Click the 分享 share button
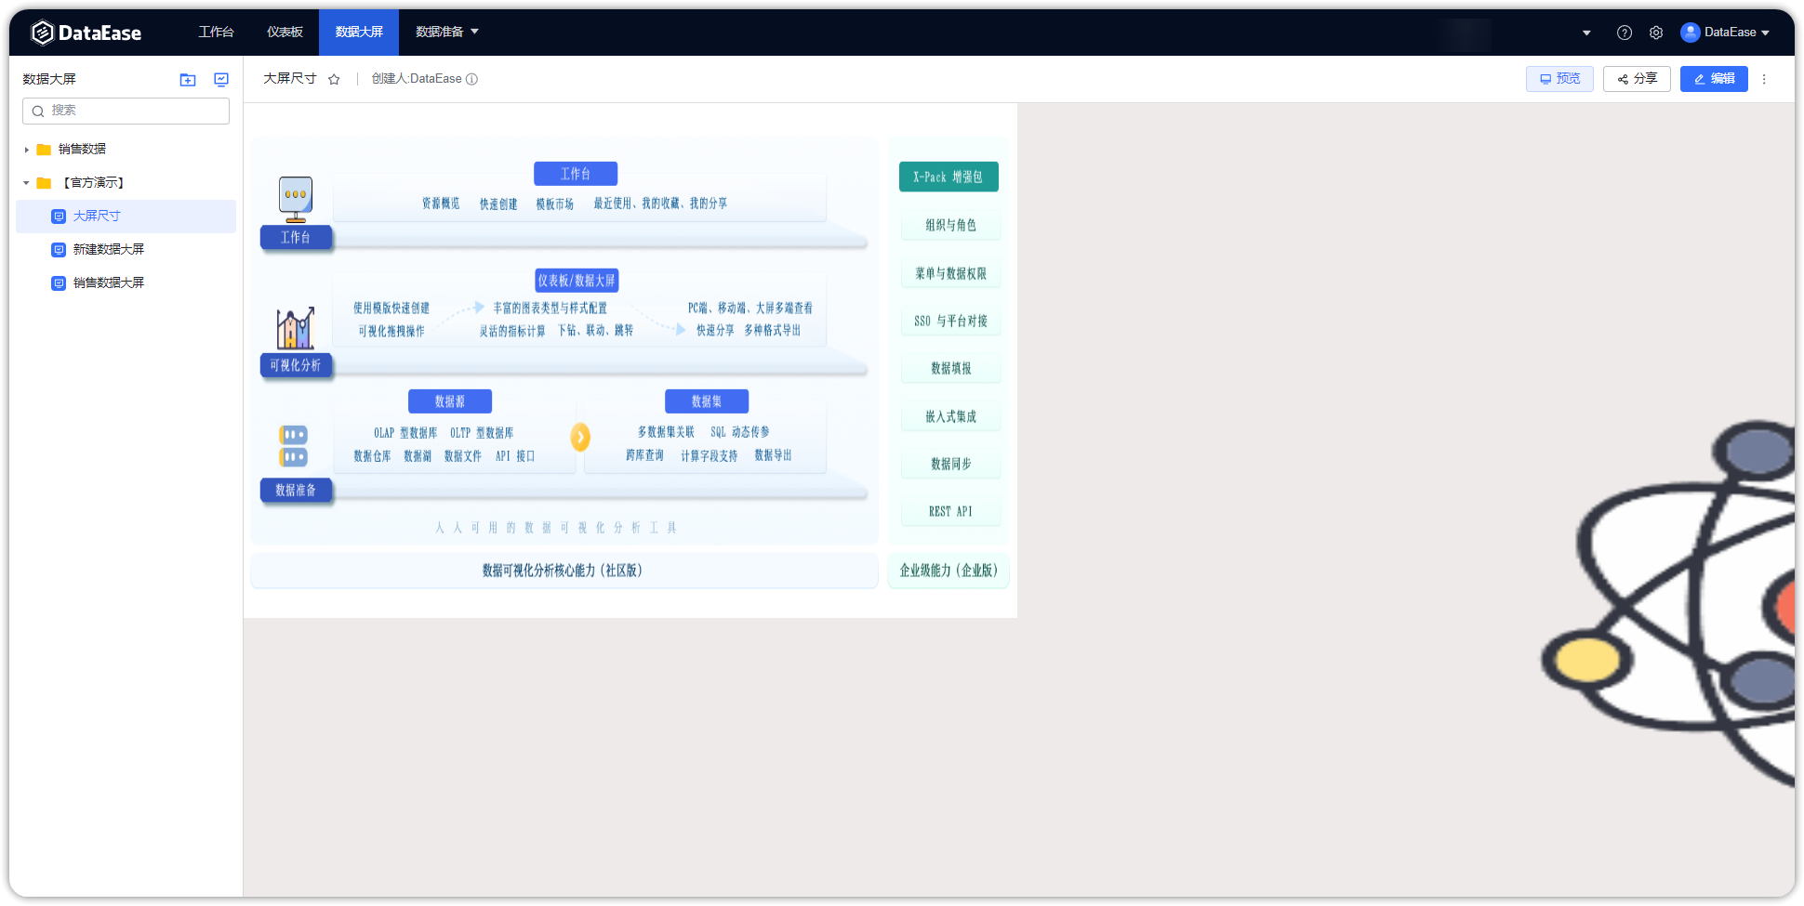 (1637, 79)
